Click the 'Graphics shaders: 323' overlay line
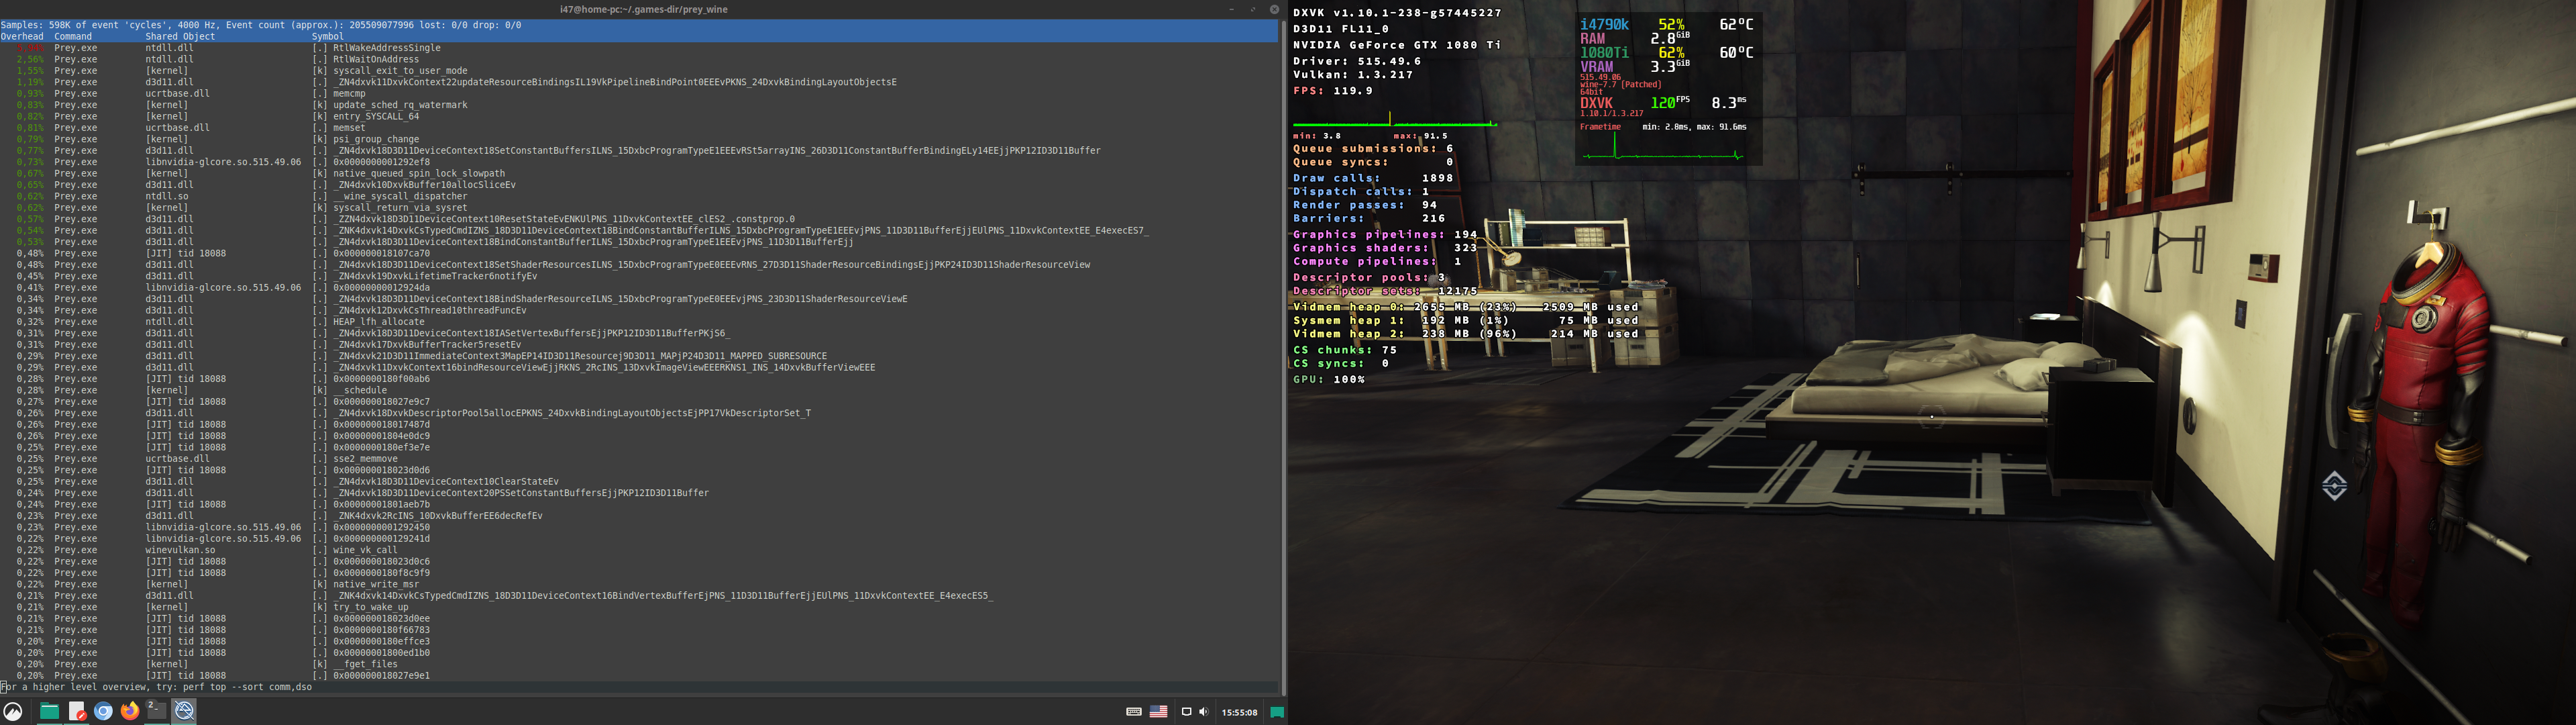2576x725 pixels. 1385,248
